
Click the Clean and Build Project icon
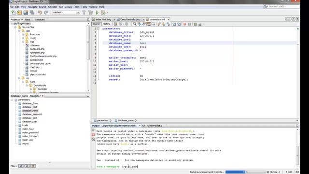coord(90,13)
